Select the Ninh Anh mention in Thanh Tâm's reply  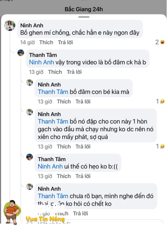(x=42, y=62)
